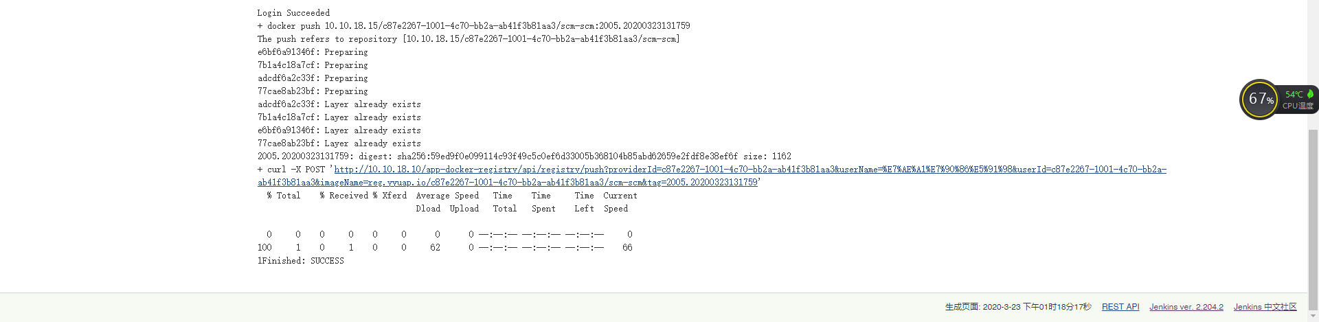Visit the Jenkins 中文社区 link
The height and width of the screenshot is (322, 1319).
pos(1265,307)
